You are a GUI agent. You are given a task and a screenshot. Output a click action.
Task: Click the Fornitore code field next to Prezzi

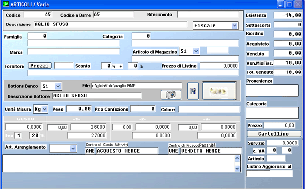tap(64, 66)
